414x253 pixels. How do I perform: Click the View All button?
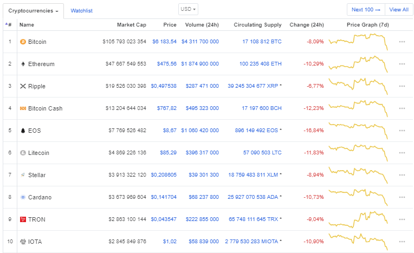point(399,10)
